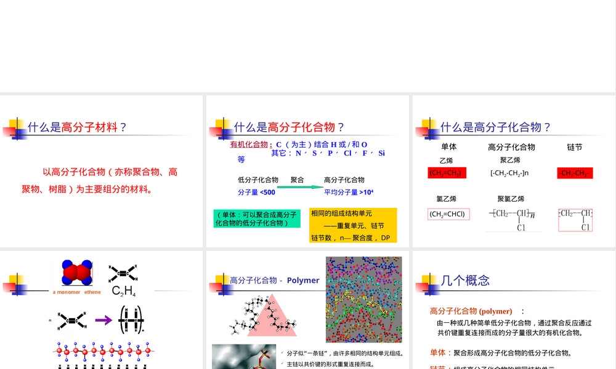This screenshot has height=369, width=616.
Task: Click the bullet 分子似“一条链”，由许多相同的结构单元组成。
Action: tap(346, 353)
